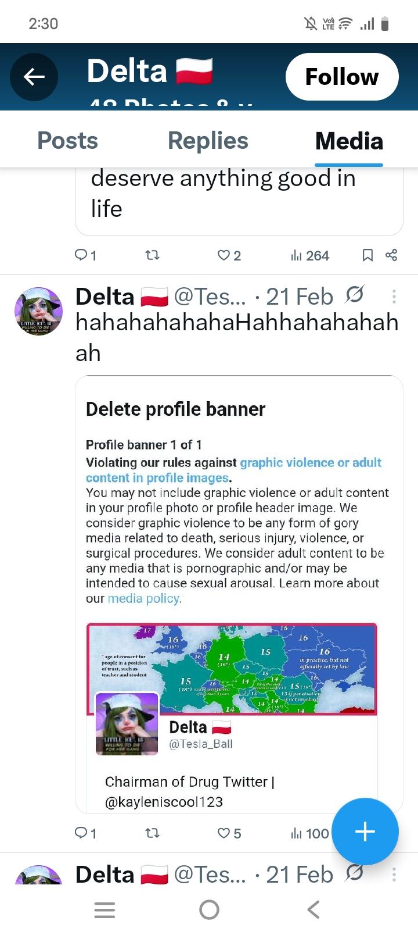This screenshot has width=418, height=935.
Task: View analytics showing 264 views
Action: pos(310,255)
